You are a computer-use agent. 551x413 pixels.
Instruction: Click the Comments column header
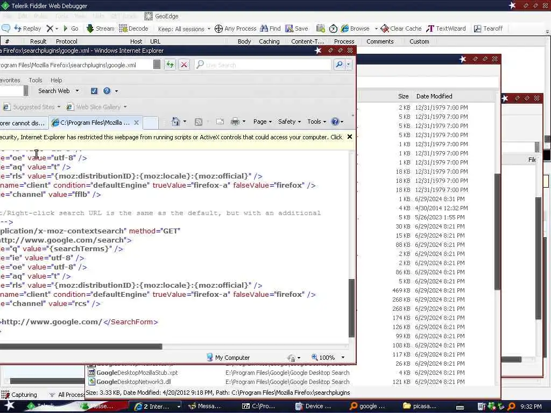coord(380,41)
